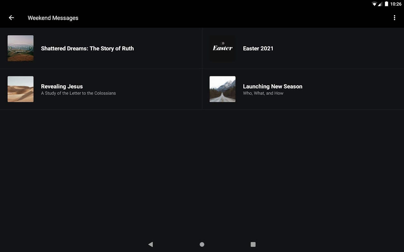Viewport: 404px width, 252px height.
Task: Tap the cellular signal icon
Action: (380, 4)
